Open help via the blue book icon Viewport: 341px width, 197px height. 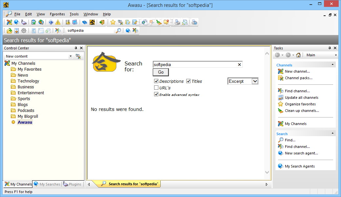coord(85,22)
